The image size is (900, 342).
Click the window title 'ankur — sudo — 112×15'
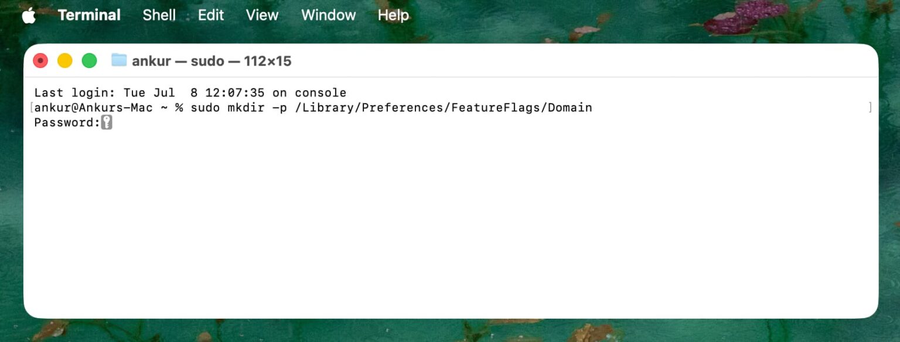coord(212,61)
